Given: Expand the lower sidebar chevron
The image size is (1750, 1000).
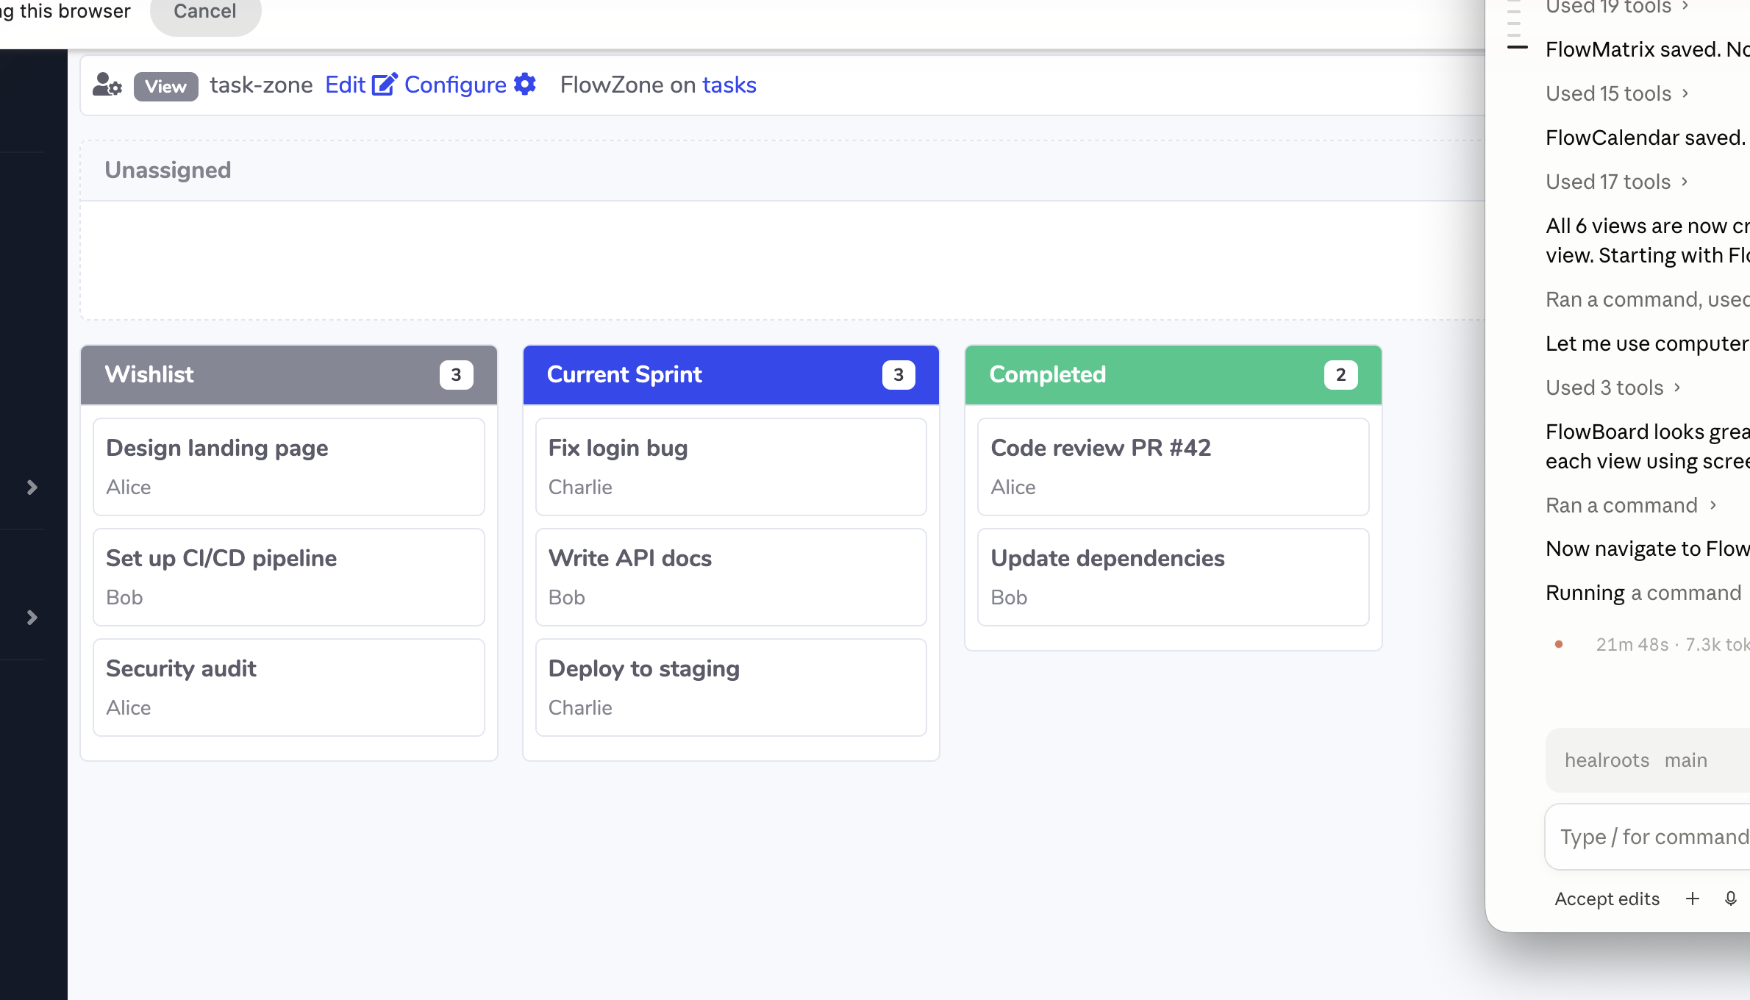Looking at the screenshot, I should pos(32,618).
